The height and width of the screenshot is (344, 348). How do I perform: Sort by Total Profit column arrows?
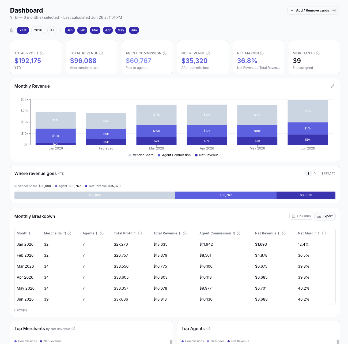point(135,233)
